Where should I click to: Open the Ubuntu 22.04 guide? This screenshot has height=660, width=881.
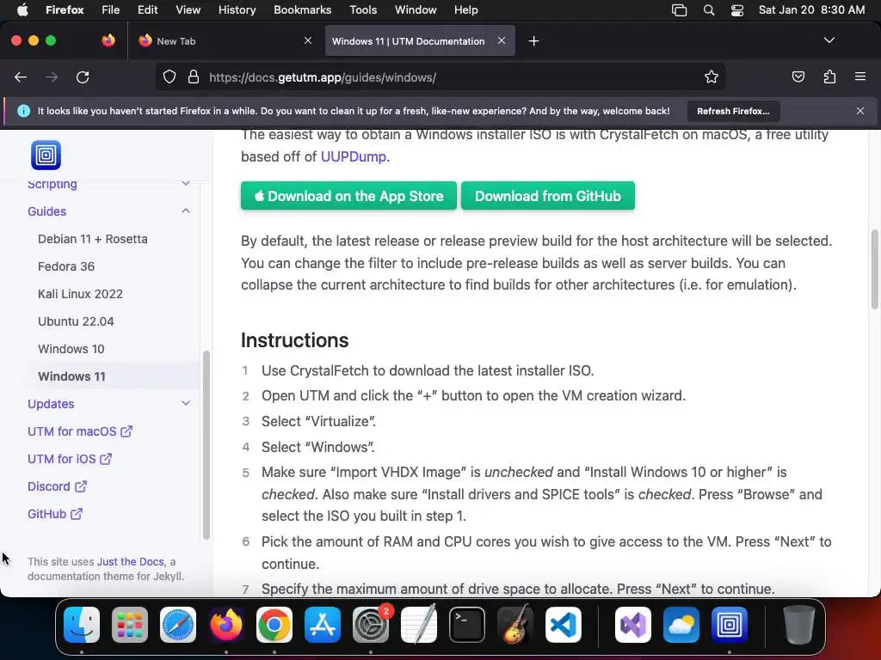tap(76, 321)
